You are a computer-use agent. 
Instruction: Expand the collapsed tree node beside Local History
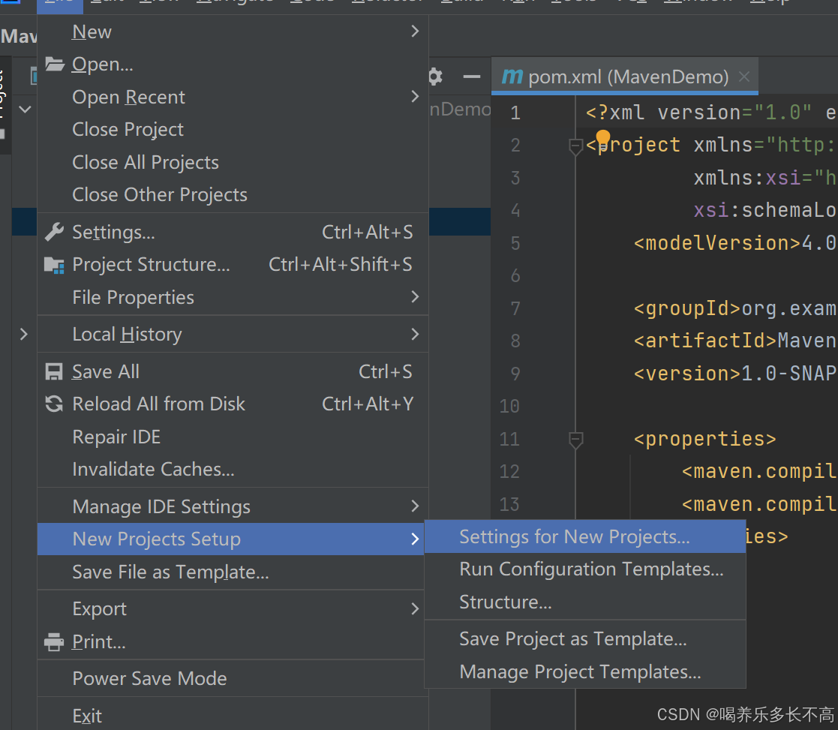coord(23,335)
